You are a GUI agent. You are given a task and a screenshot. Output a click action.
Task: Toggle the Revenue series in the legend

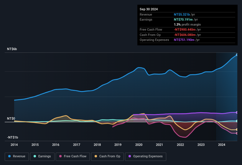[17, 156]
